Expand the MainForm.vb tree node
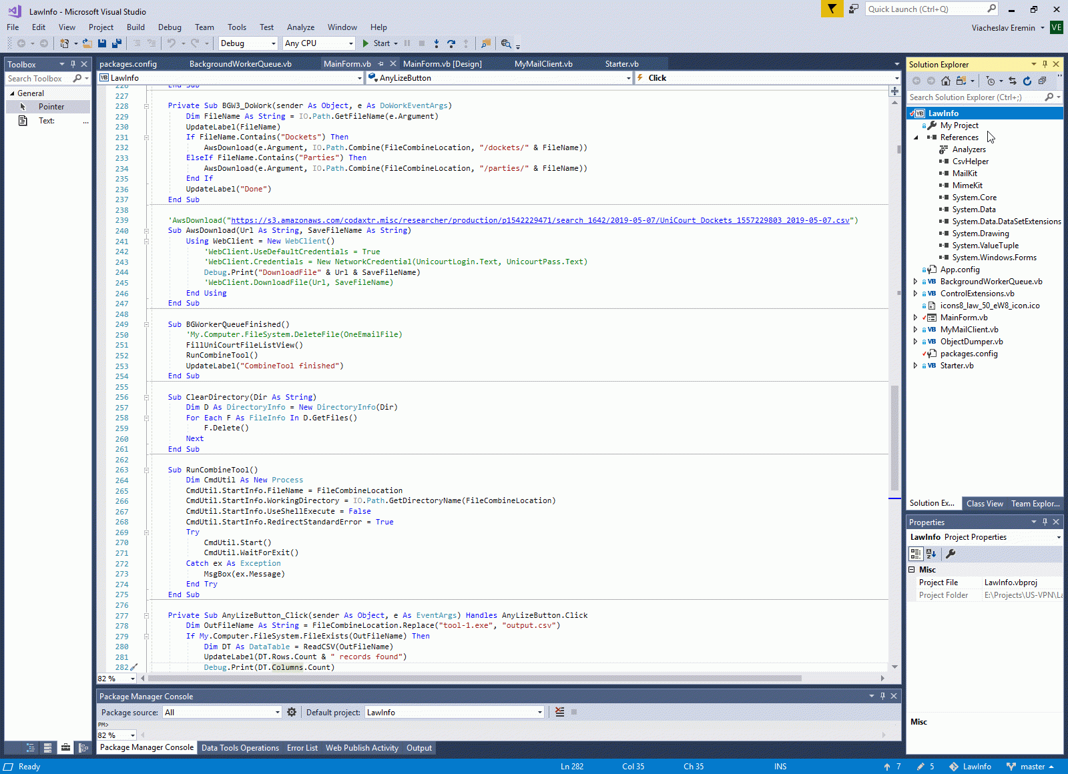 tap(915, 318)
